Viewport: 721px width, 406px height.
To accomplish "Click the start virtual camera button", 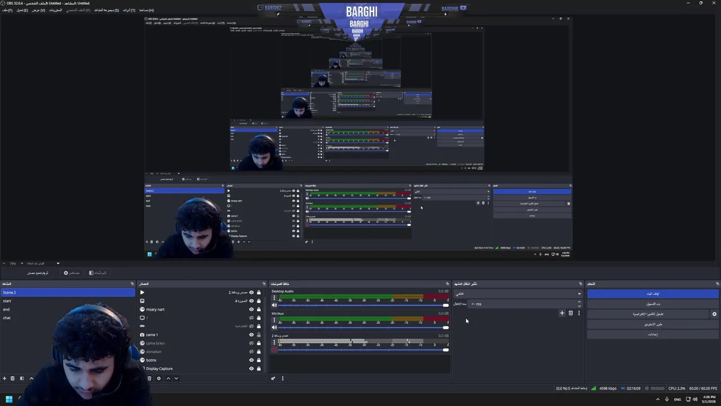I will pos(648,314).
